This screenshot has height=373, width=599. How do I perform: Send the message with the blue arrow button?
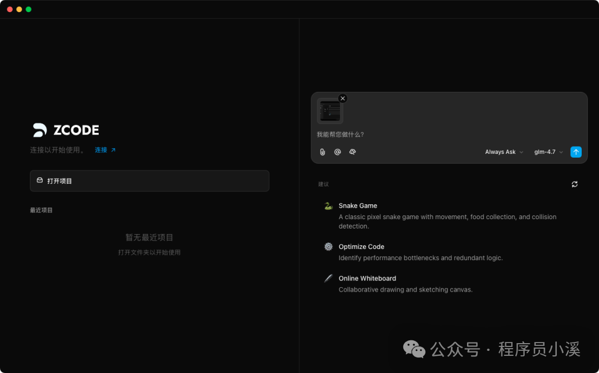[x=576, y=152]
